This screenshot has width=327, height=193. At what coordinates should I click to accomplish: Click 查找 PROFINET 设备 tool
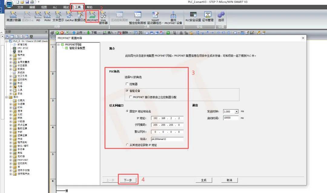click(173, 18)
